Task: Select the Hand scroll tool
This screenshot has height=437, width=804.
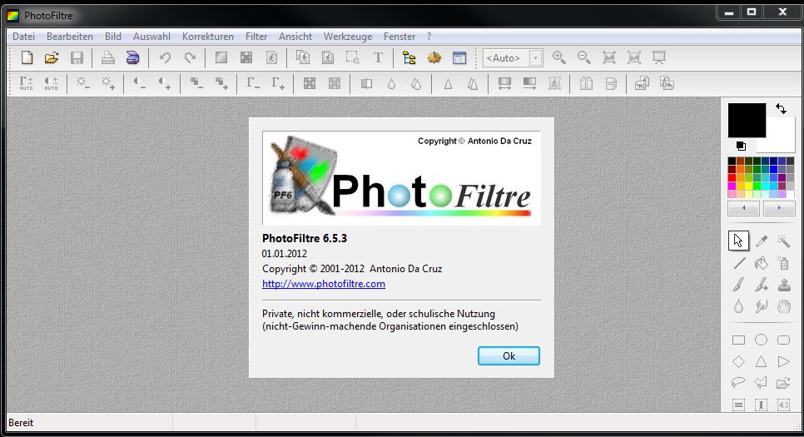Action: (783, 306)
